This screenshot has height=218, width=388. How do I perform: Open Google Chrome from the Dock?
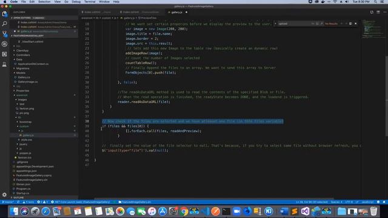point(184,211)
